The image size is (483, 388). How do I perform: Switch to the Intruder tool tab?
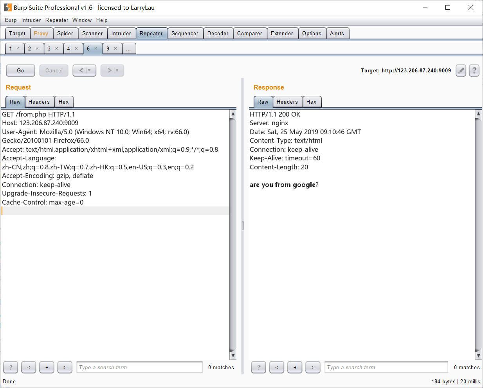[121, 33]
